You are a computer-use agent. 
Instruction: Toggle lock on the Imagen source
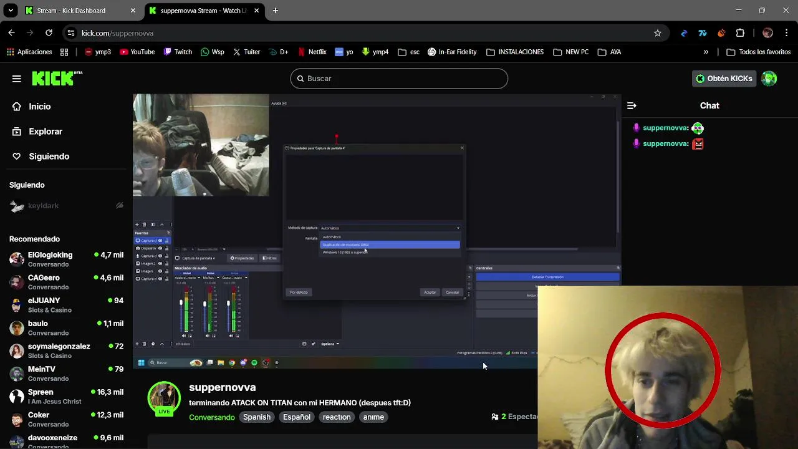click(x=166, y=271)
